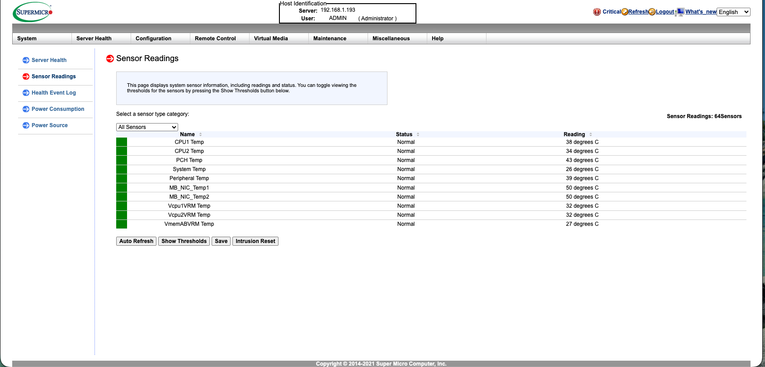
Task: Open the Maintenance menu
Action: tap(330, 38)
